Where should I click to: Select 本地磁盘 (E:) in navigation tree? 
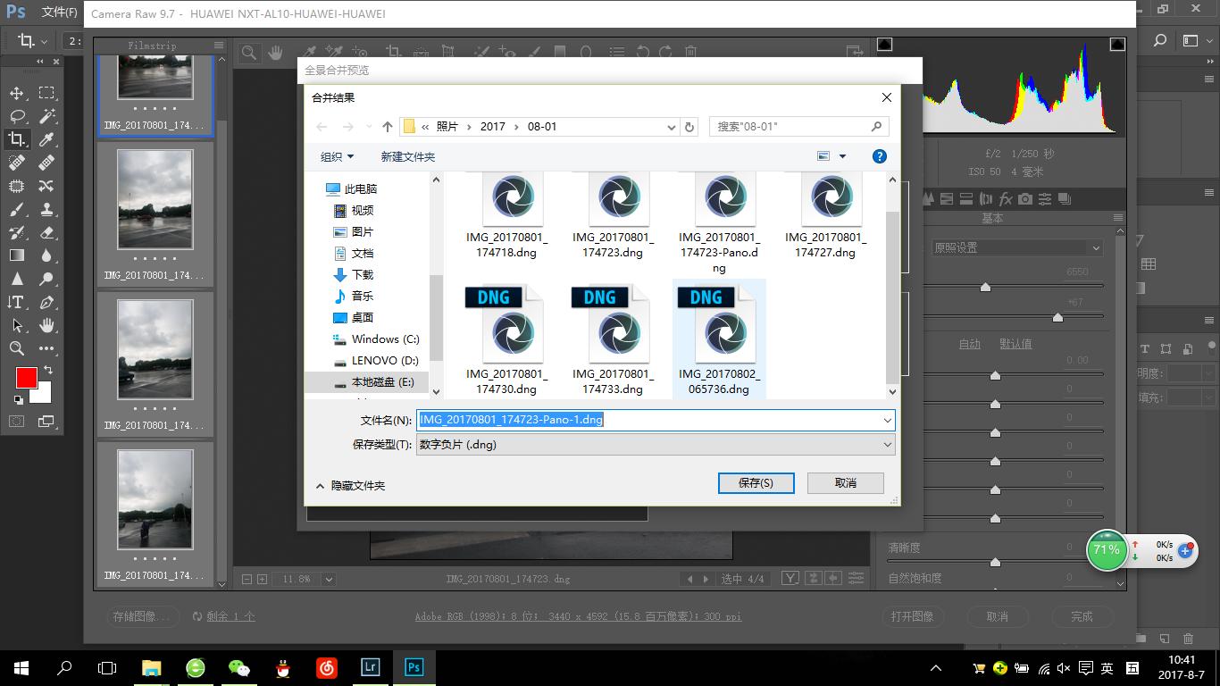point(382,381)
